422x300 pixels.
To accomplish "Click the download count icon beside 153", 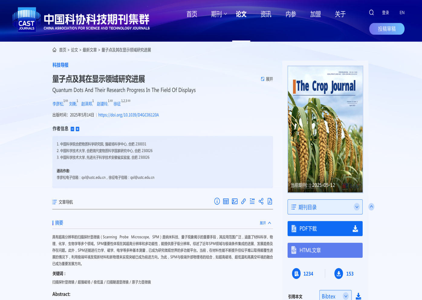I will click(x=339, y=273).
